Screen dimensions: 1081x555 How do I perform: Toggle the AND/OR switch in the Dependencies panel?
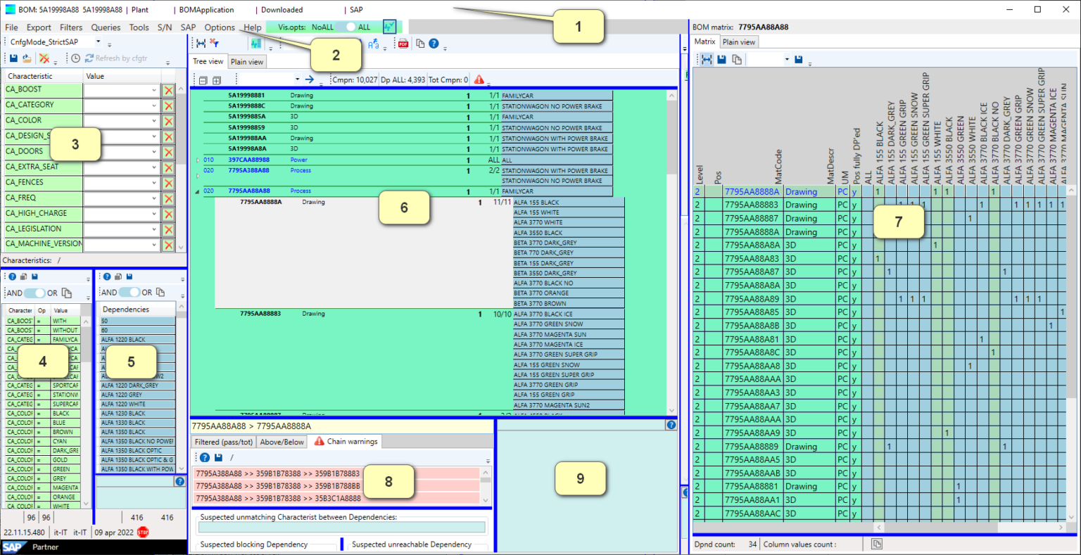coord(129,292)
